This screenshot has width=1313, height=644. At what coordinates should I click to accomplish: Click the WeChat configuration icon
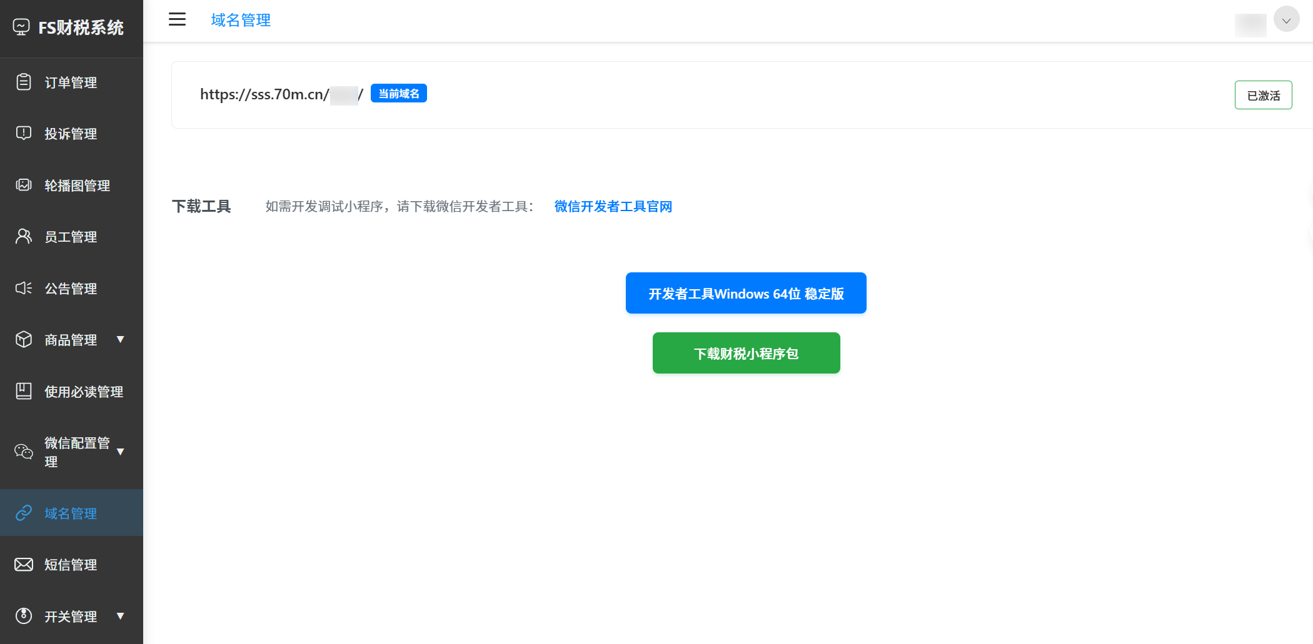pos(24,452)
